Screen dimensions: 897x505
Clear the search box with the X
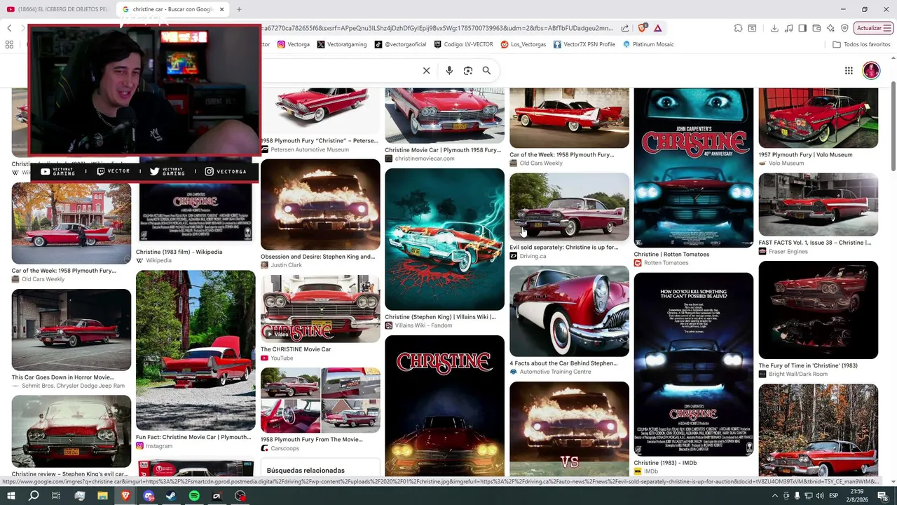click(x=426, y=70)
